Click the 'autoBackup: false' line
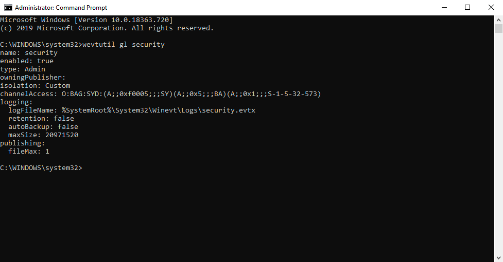This screenshot has width=503, height=262. (x=43, y=127)
